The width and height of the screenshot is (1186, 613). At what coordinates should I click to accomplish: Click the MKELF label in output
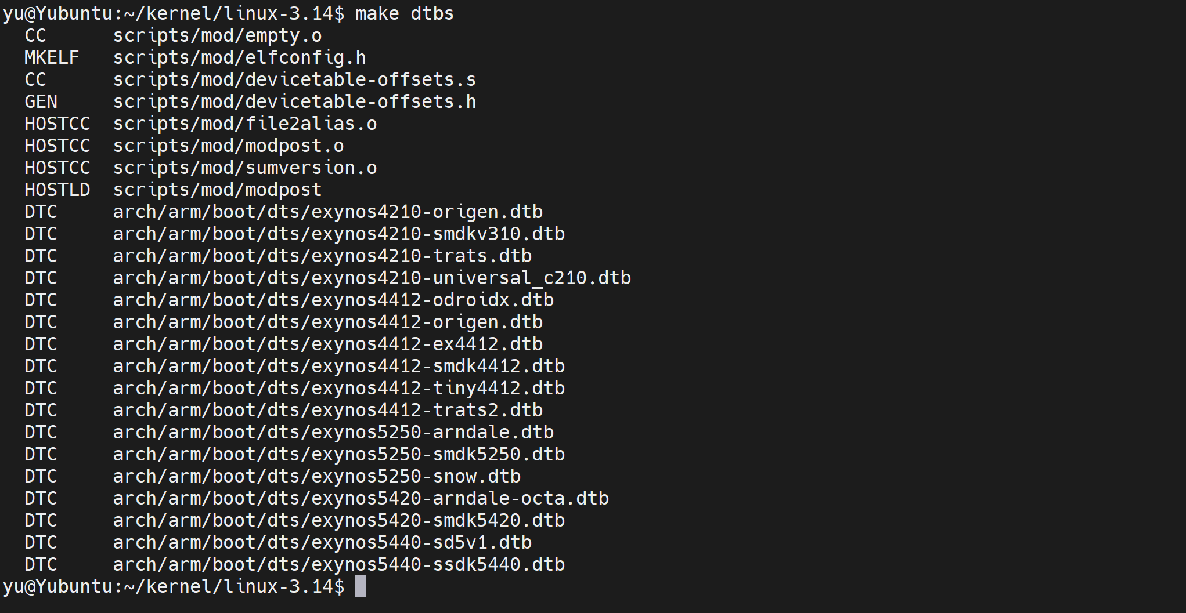click(52, 58)
